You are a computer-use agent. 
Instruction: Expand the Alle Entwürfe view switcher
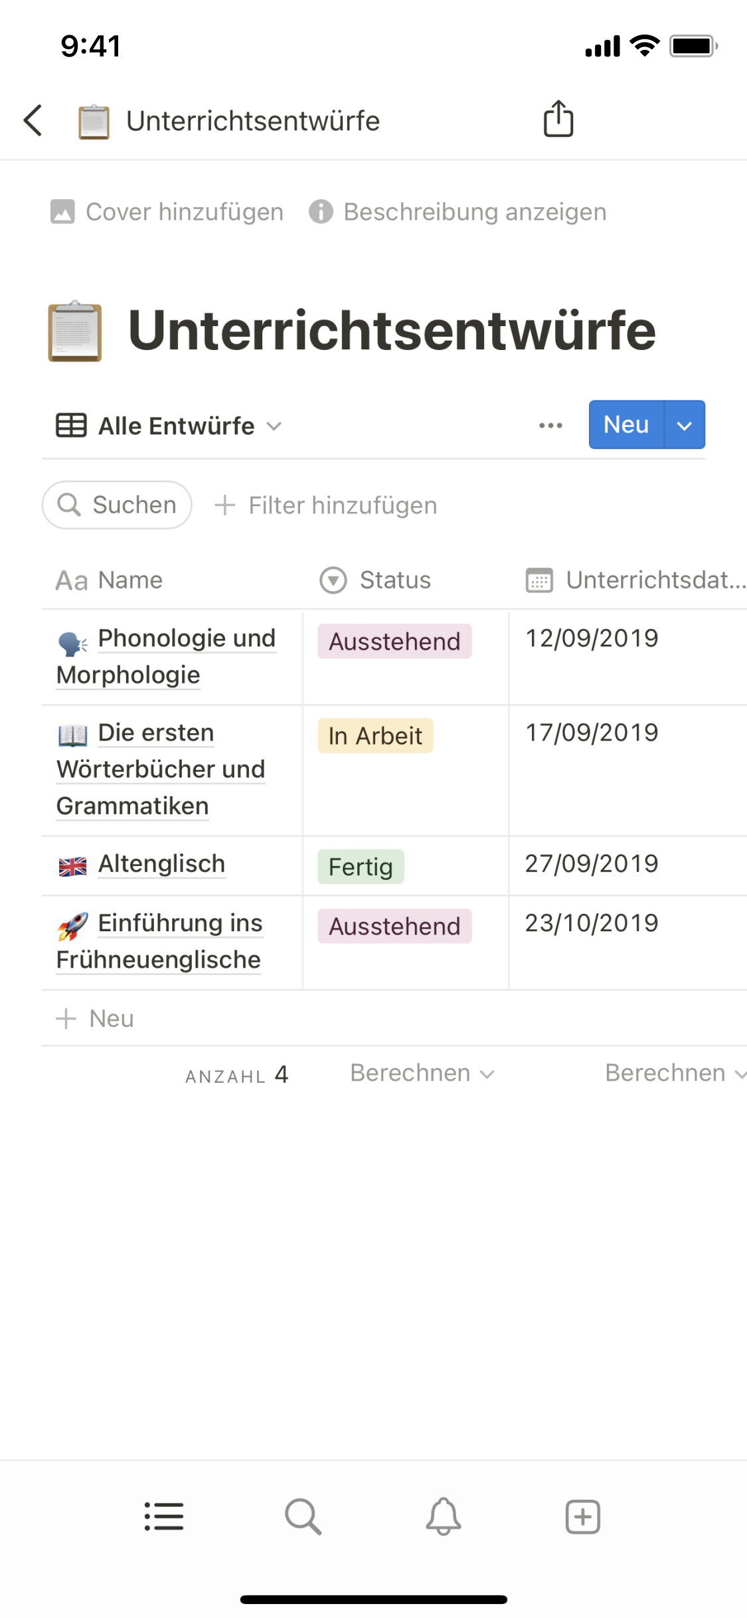coord(169,426)
